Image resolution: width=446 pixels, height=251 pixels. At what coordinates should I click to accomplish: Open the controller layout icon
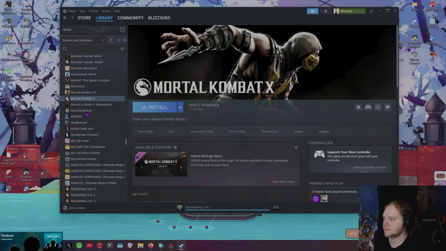368,107
